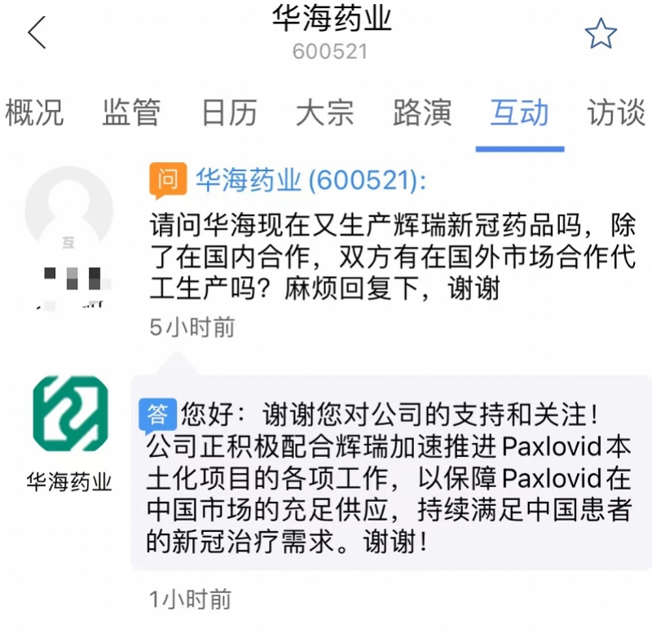Open the investor question text about 辉瑞
652x633 pixels.
393,257
